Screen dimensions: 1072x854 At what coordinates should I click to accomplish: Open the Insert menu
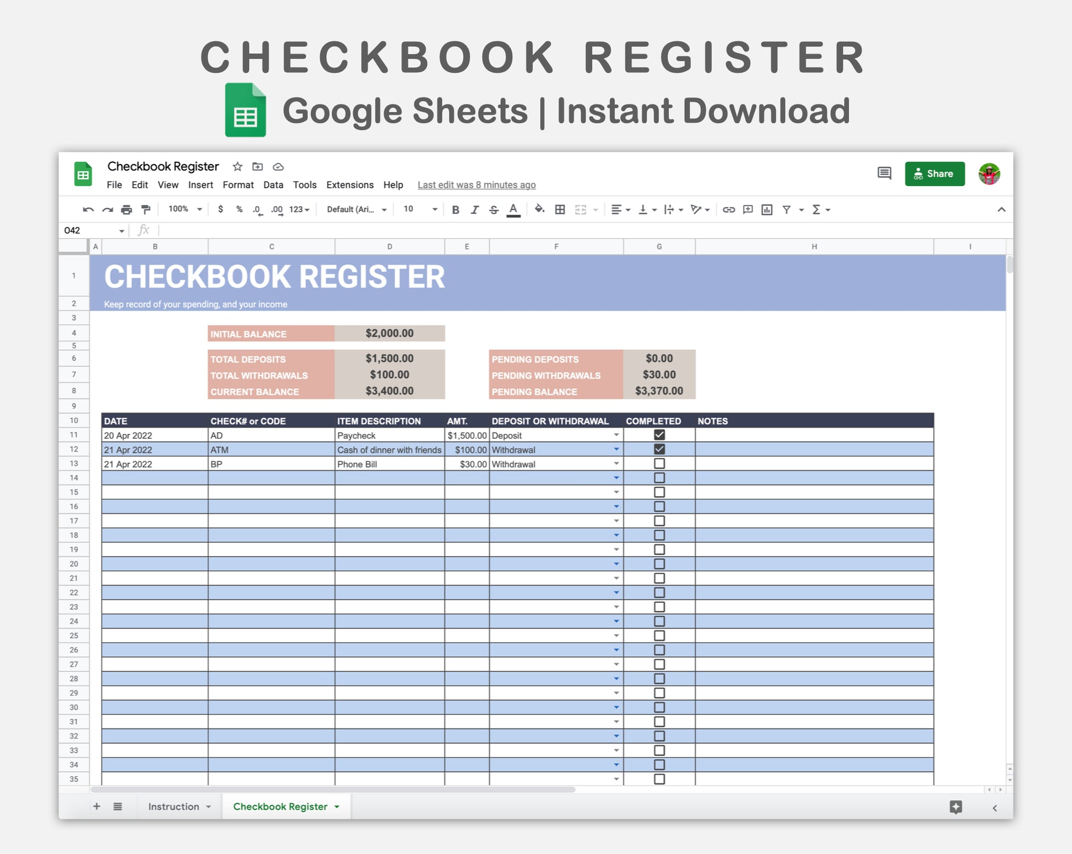(201, 185)
